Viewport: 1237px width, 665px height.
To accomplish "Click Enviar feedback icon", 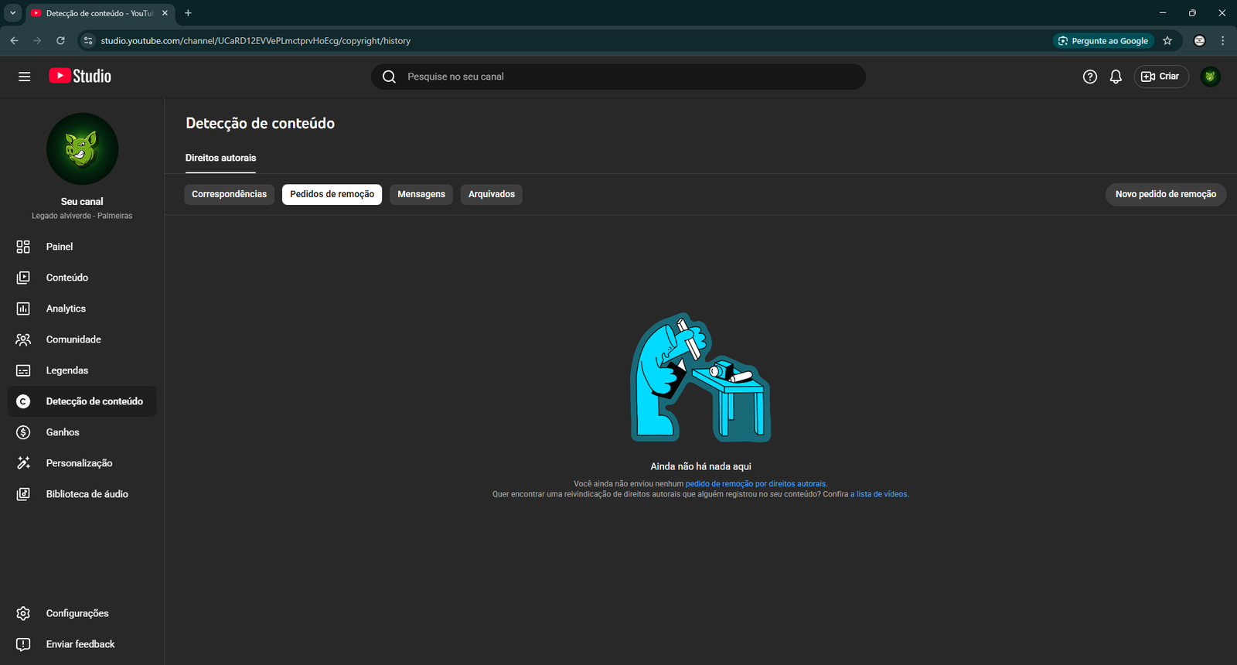I will (23, 644).
